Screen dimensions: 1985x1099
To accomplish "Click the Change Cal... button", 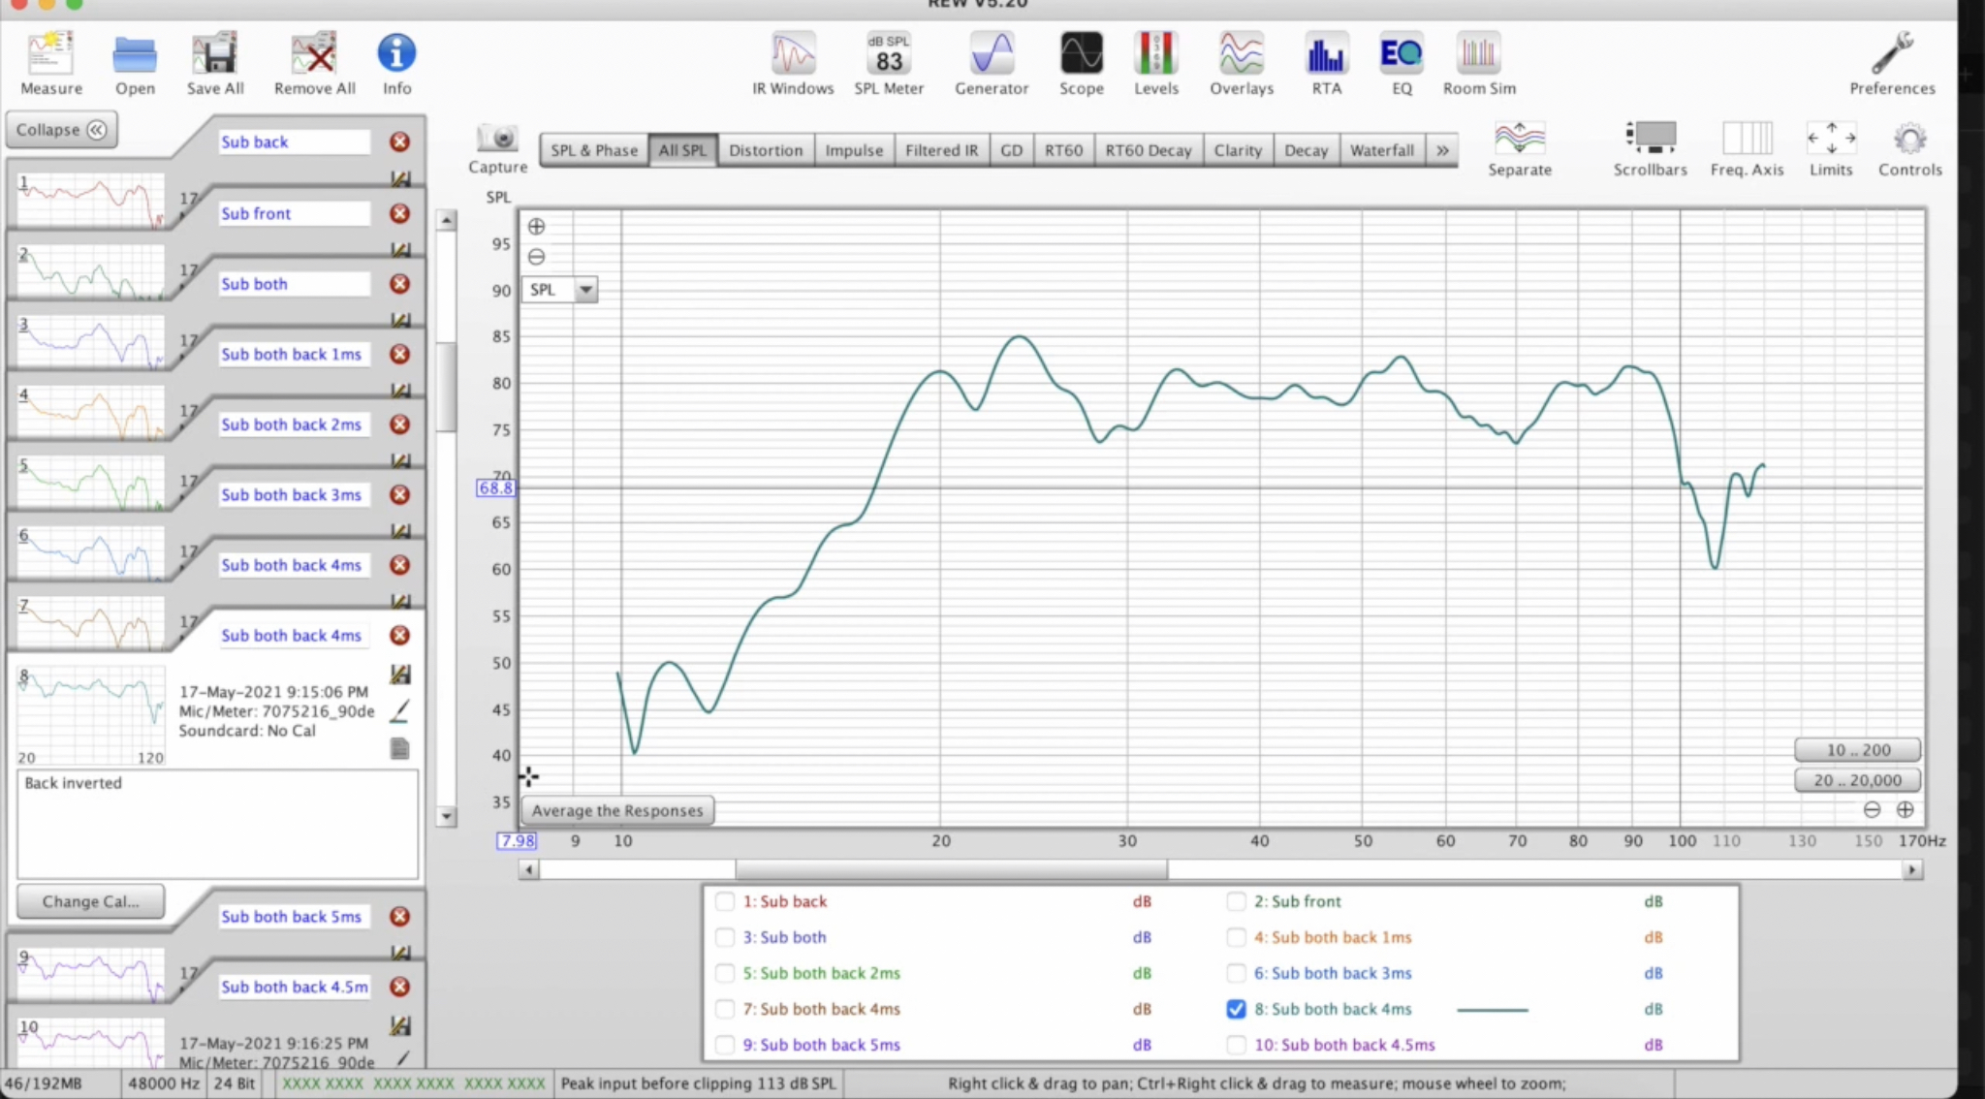I will point(90,901).
